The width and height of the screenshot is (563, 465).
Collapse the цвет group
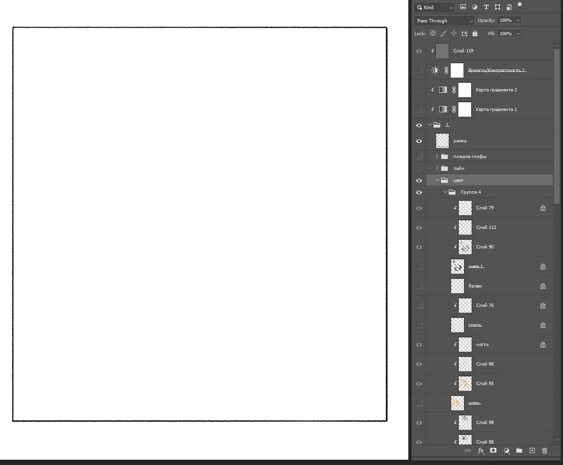(437, 180)
